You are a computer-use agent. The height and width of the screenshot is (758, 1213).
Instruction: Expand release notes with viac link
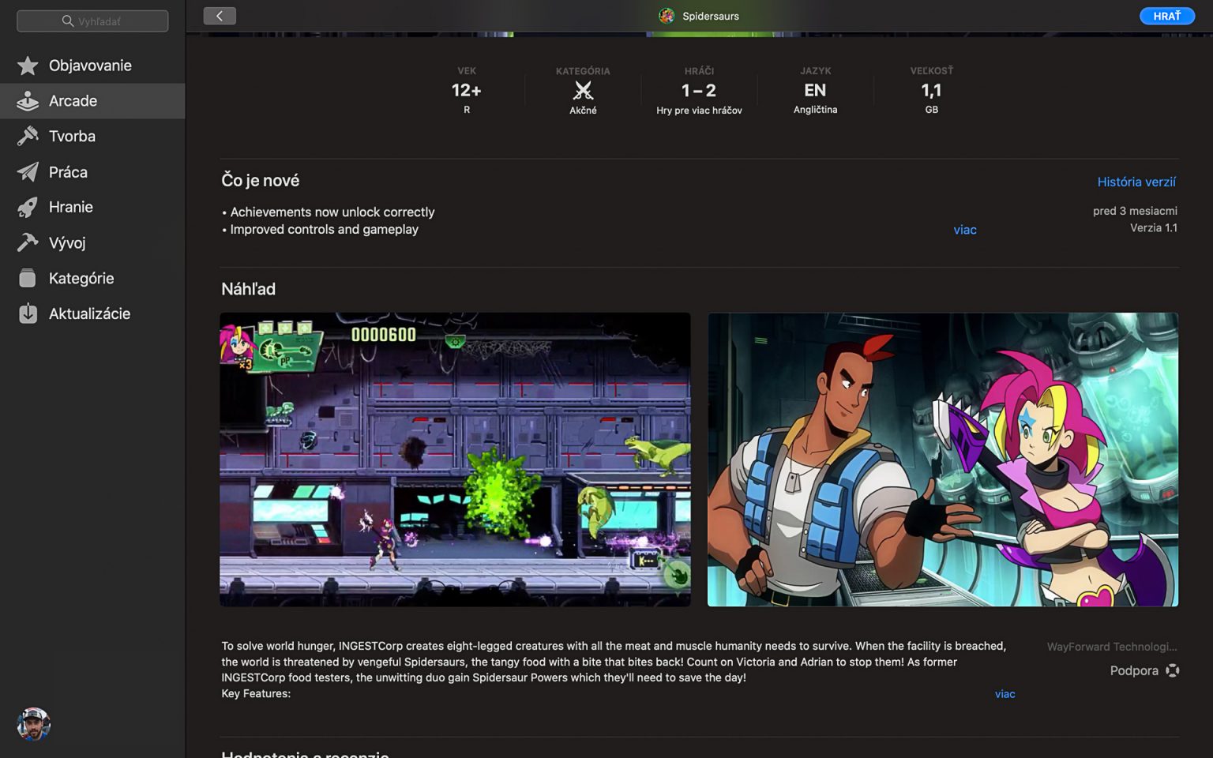965,230
